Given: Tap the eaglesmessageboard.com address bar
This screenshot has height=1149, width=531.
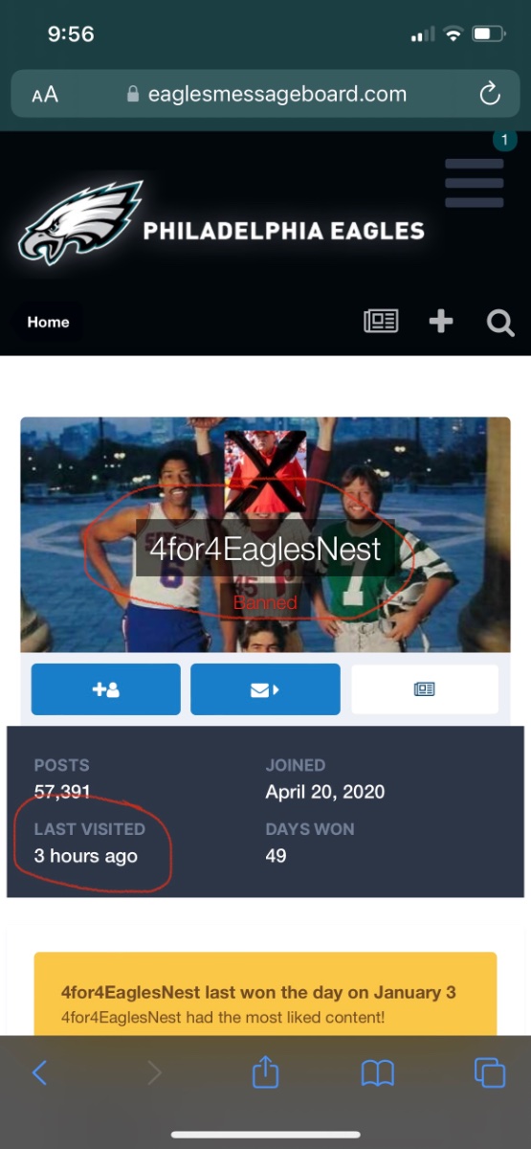Looking at the screenshot, I should click(266, 94).
